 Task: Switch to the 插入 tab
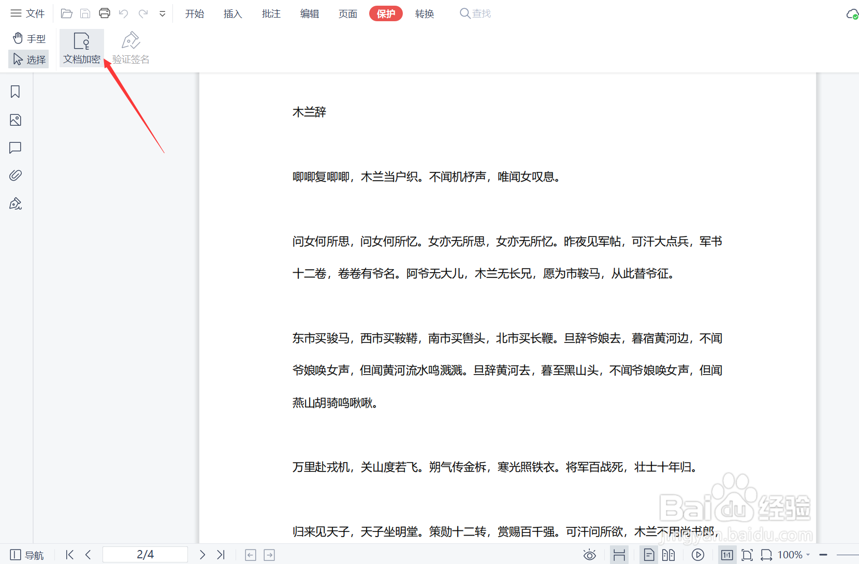(233, 14)
